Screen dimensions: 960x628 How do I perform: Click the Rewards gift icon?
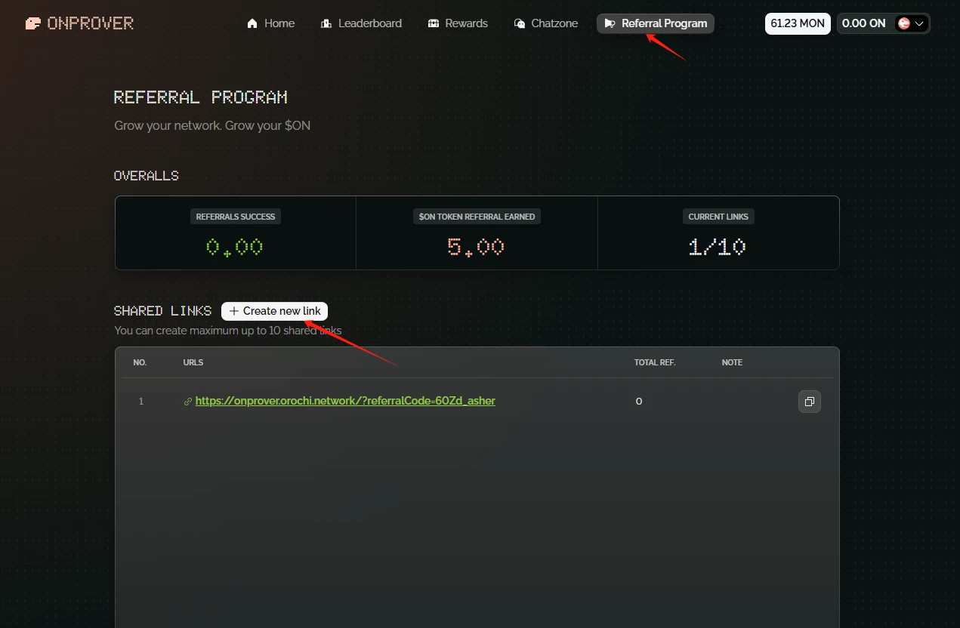pyautogui.click(x=434, y=23)
